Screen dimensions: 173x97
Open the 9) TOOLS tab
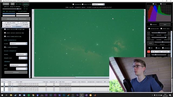26,27
